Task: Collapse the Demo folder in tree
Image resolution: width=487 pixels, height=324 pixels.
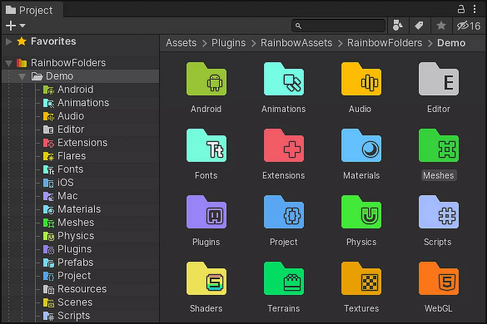Action: pyautogui.click(x=22, y=76)
